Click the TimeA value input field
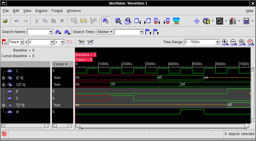 coord(39,42)
